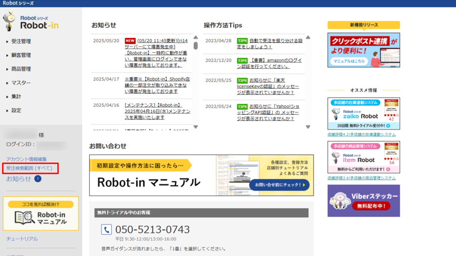Open the 楽天 licenseKeyの認証 tip
This screenshot has width=456, height=256.
point(268,86)
